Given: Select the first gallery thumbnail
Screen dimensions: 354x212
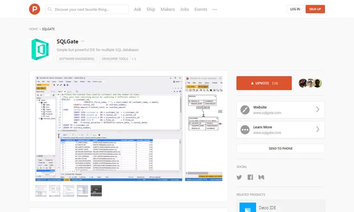Looking at the screenshot, I should pyautogui.click(x=41, y=191).
